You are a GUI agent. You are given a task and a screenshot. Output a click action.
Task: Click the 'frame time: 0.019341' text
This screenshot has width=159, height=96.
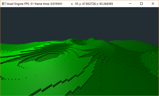[x=48, y=4]
